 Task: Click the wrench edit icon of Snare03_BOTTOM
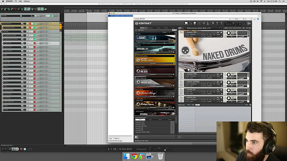click(181, 82)
